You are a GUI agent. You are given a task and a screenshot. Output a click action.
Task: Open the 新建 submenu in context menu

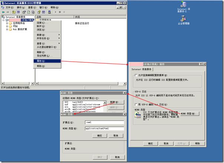coord(47,35)
